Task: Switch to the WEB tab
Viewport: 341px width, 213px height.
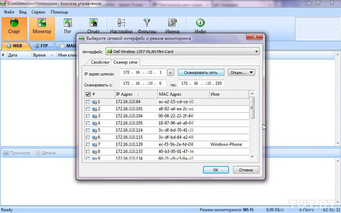Action: point(15,46)
